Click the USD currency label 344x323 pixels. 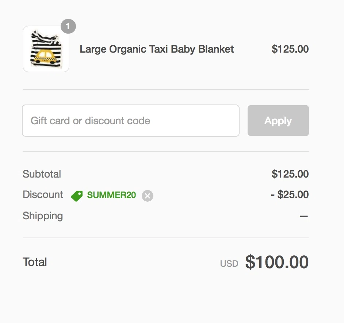click(x=229, y=264)
